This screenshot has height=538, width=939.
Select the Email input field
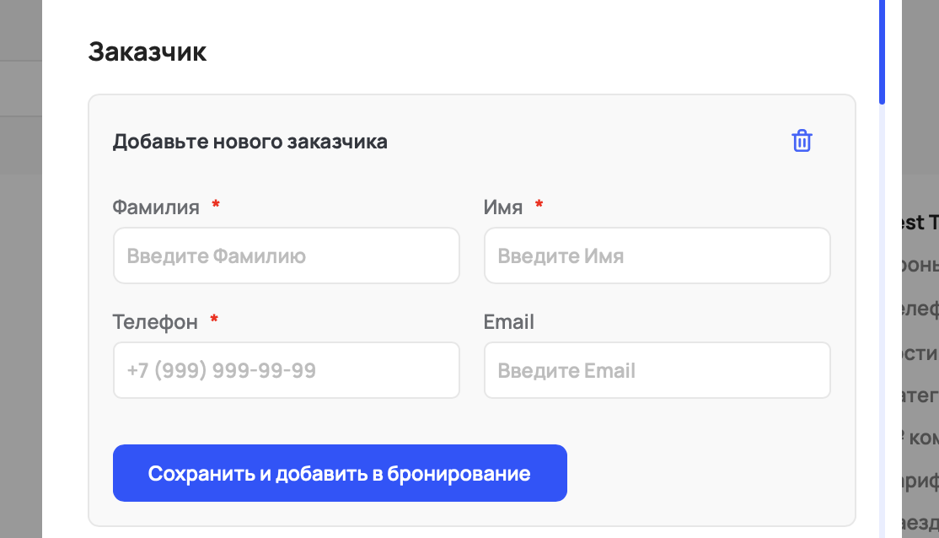[x=657, y=370]
